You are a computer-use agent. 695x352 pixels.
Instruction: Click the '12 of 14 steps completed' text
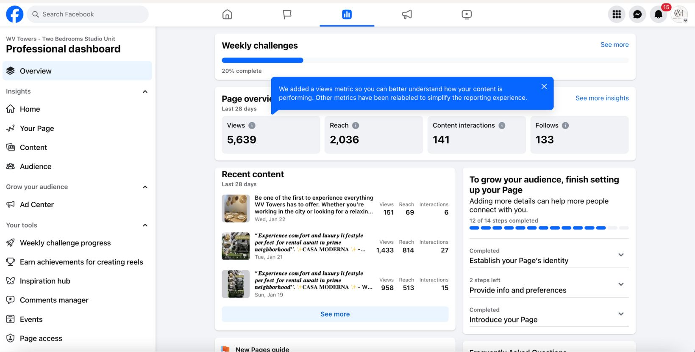click(x=503, y=220)
